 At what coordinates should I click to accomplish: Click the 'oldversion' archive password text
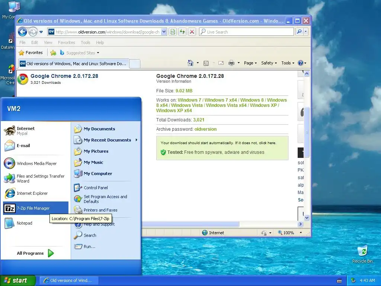(205, 129)
